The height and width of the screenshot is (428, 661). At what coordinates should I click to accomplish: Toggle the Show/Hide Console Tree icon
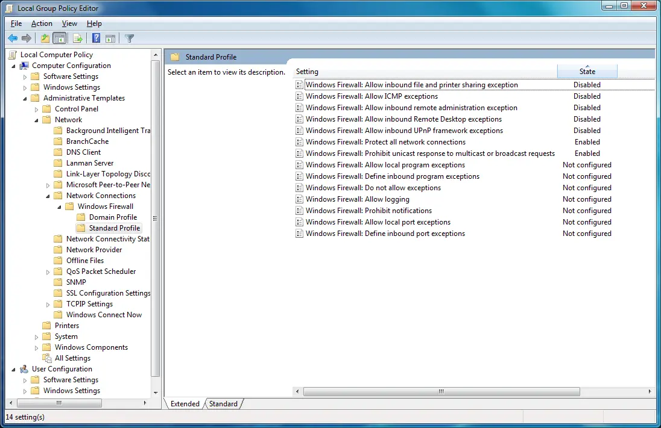coord(60,39)
